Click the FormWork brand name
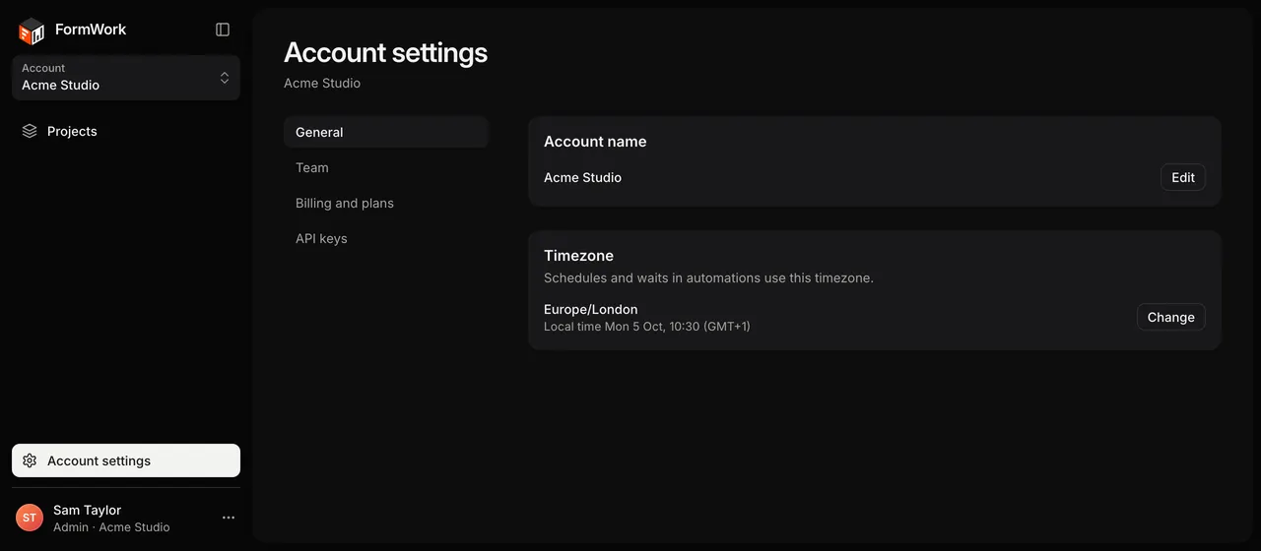Screen dimensions: 1261x551 click(91, 30)
